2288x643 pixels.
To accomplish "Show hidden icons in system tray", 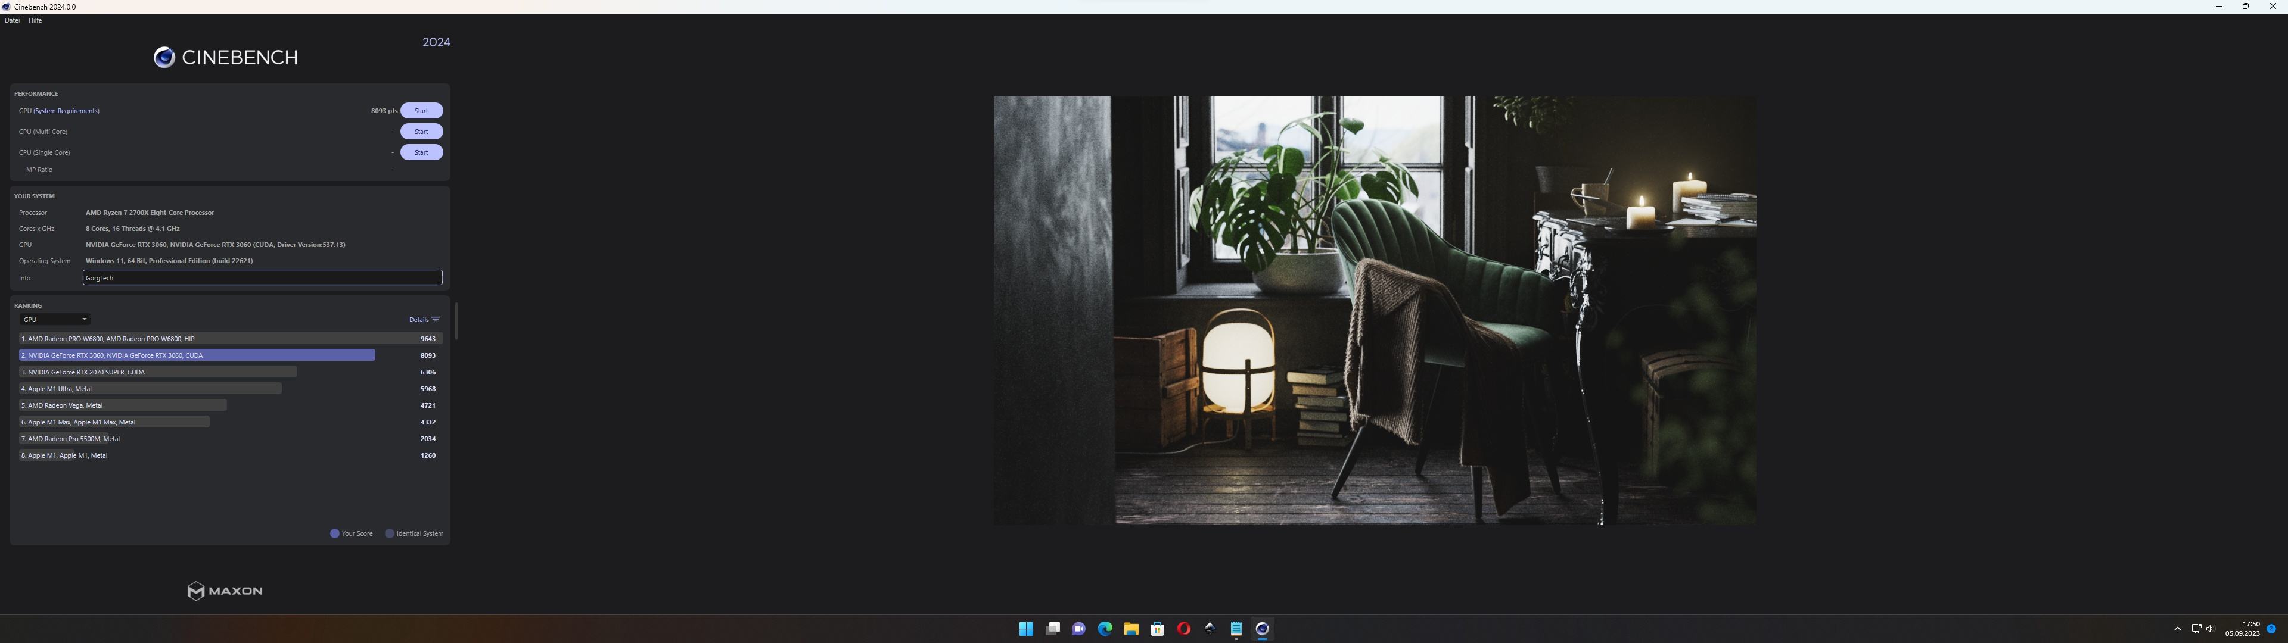I will [2177, 629].
